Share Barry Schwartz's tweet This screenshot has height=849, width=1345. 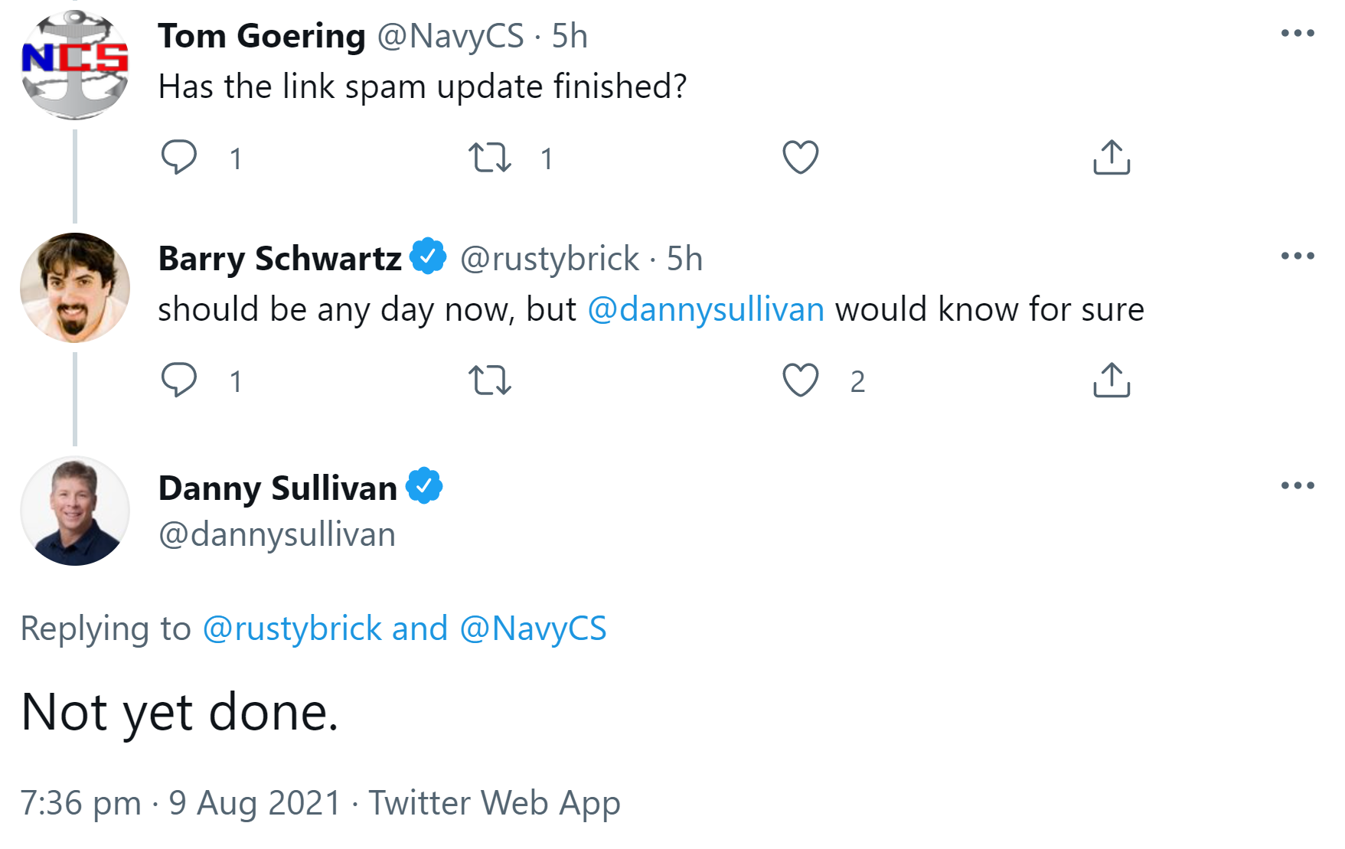point(1112,380)
